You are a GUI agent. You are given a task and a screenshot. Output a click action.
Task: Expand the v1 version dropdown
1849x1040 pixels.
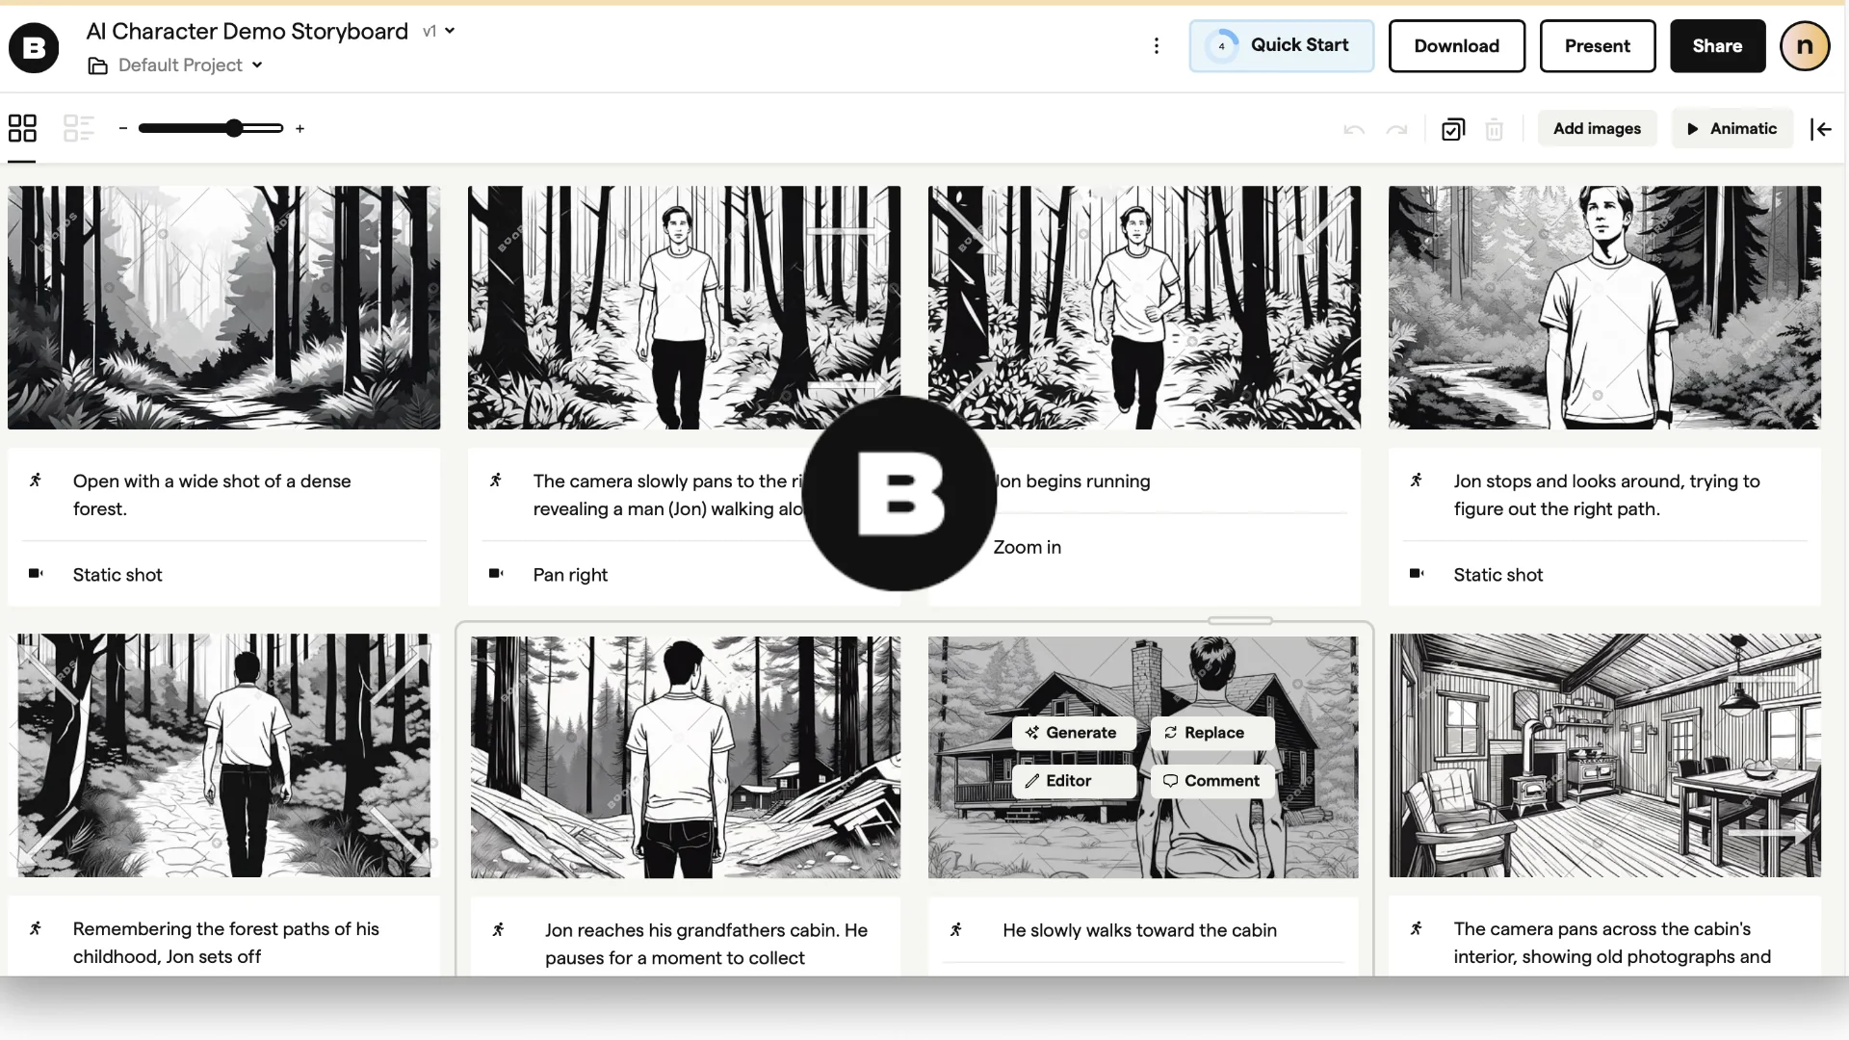click(439, 32)
